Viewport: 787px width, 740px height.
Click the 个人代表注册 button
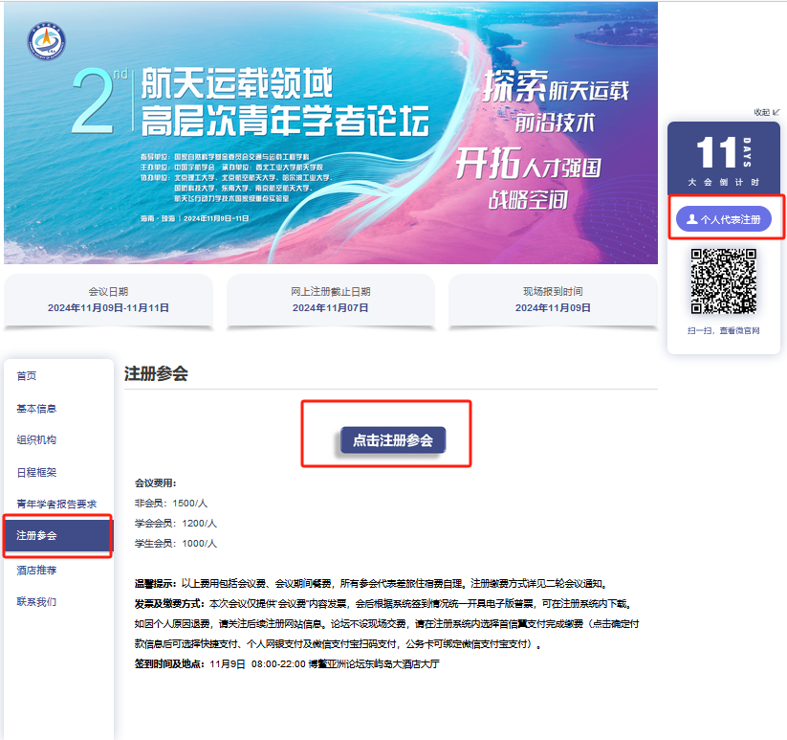coord(723,219)
